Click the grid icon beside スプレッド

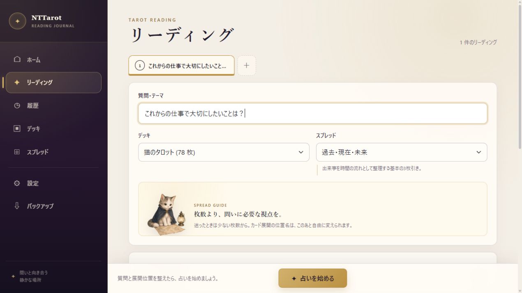17,152
